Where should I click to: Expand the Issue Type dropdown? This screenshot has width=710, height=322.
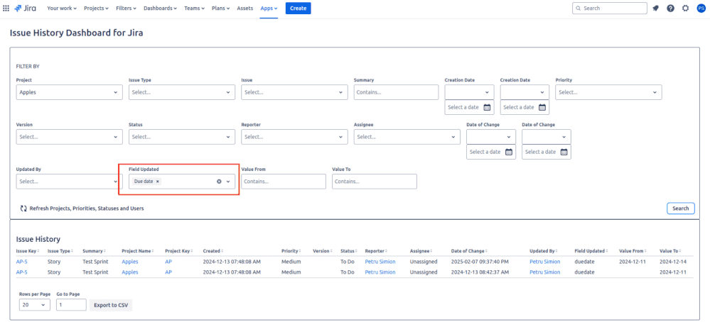(181, 92)
